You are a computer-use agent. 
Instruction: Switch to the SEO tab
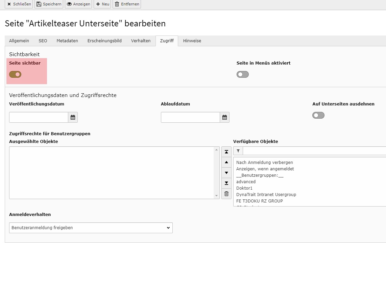coord(43,41)
